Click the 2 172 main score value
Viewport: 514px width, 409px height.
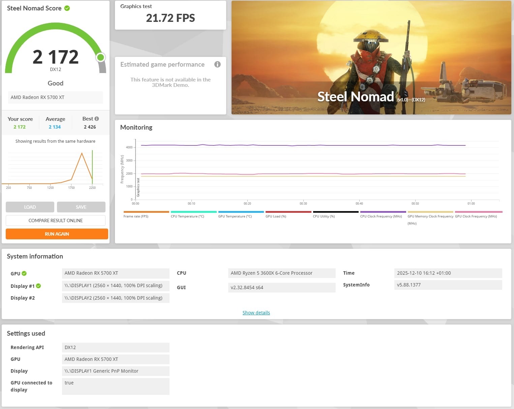[x=56, y=57]
